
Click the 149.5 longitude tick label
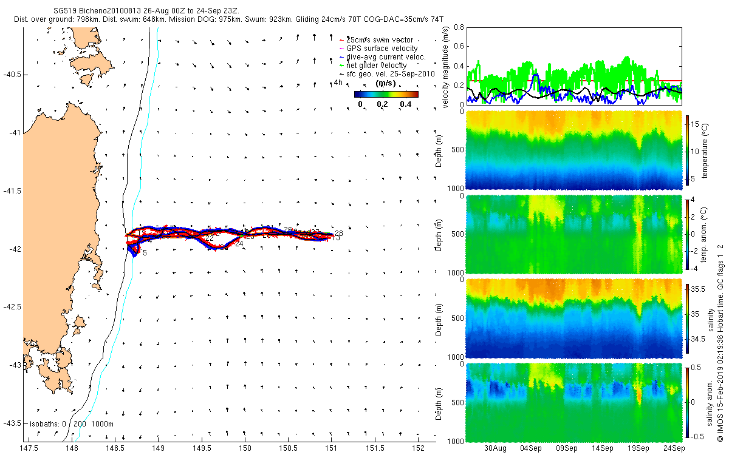pyautogui.click(x=202, y=448)
